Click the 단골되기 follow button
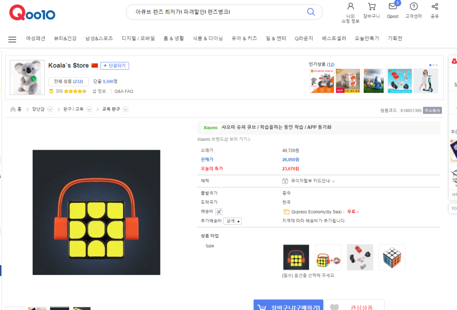Image resolution: width=457 pixels, height=310 pixels. 115,66
